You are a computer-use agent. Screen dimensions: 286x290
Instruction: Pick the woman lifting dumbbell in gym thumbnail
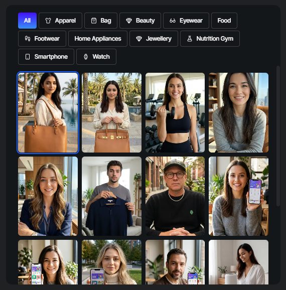tap(175, 112)
